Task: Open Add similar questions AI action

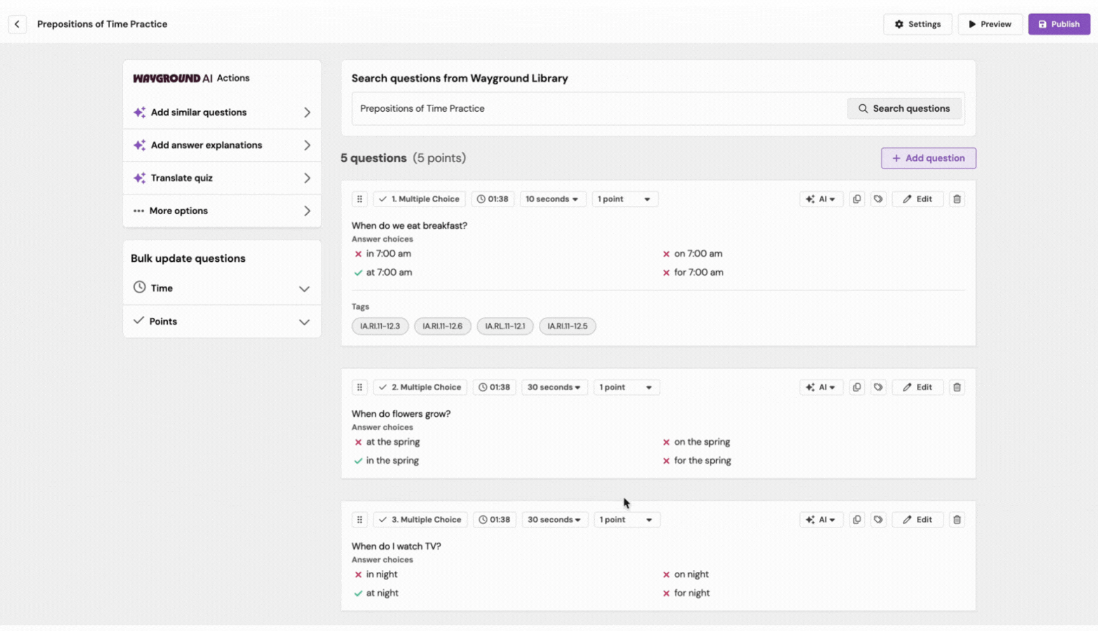Action: (x=222, y=112)
